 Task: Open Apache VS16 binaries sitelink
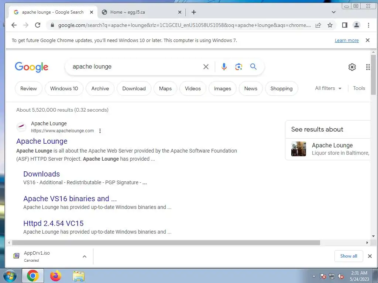70,199
